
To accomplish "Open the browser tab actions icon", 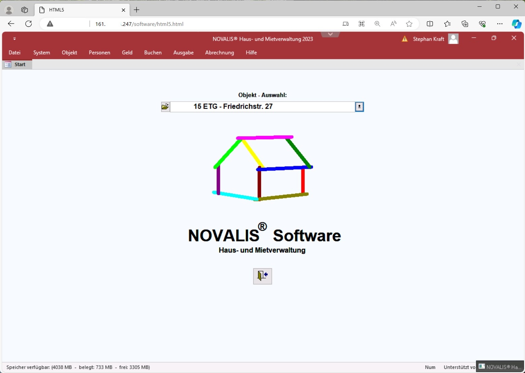I will coord(25,10).
